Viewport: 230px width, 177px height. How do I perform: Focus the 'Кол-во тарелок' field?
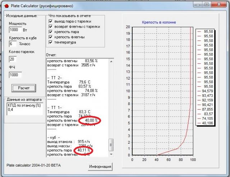click(x=13, y=59)
